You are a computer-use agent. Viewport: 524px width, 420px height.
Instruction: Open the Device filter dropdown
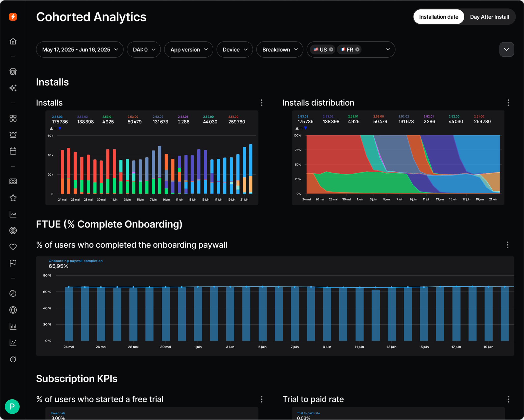(234, 49)
